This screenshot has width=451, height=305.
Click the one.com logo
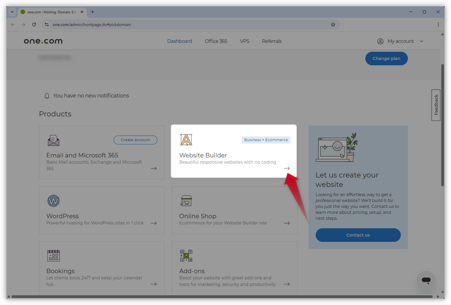pyautogui.click(x=43, y=41)
